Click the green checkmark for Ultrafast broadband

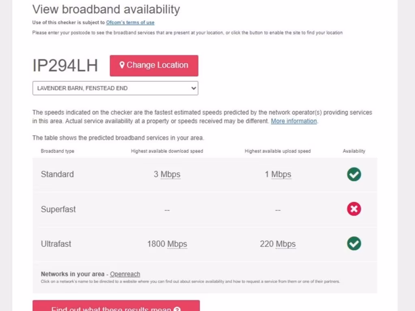(354, 244)
